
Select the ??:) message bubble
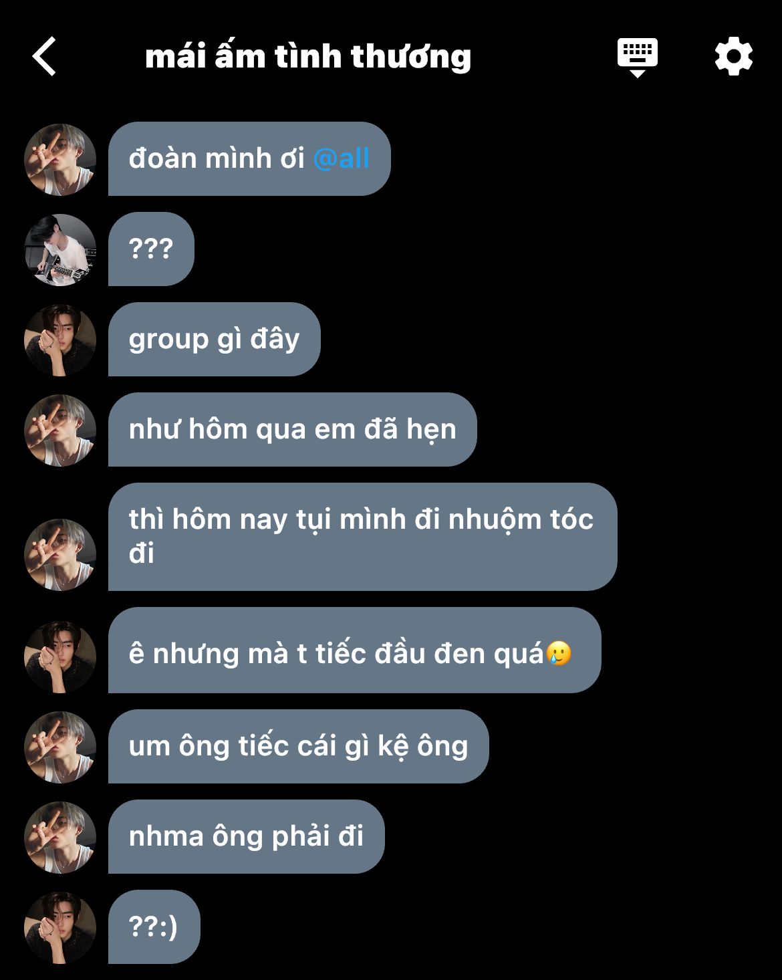(154, 927)
